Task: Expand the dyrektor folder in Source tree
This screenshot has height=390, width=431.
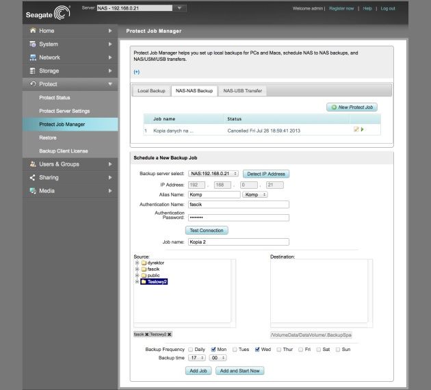Action: click(137, 263)
